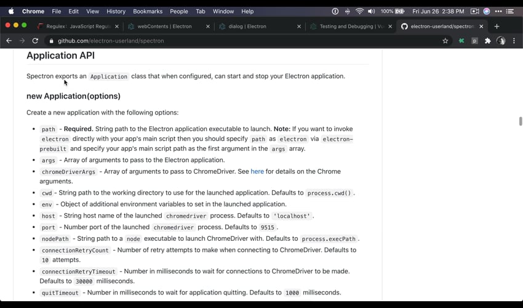
Task: Reload the current page
Action: point(35,41)
